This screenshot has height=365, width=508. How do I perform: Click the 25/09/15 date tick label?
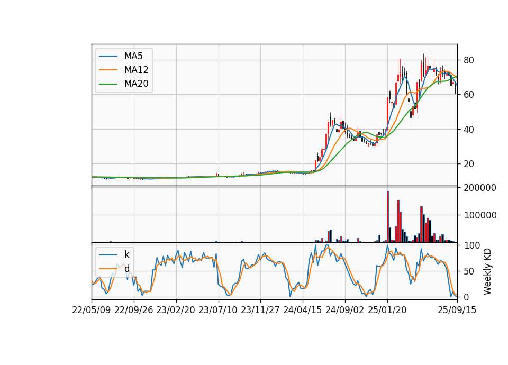tap(457, 310)
